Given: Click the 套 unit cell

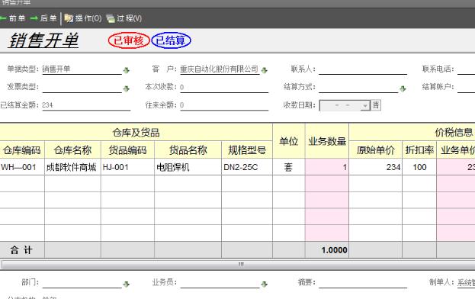Looking at the screenshot, I should [x=289, y=167].
